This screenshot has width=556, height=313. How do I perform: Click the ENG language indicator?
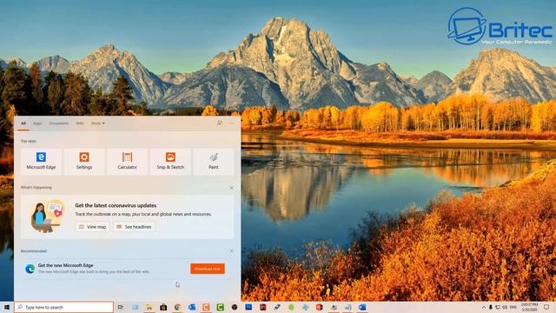click(513, 307)
